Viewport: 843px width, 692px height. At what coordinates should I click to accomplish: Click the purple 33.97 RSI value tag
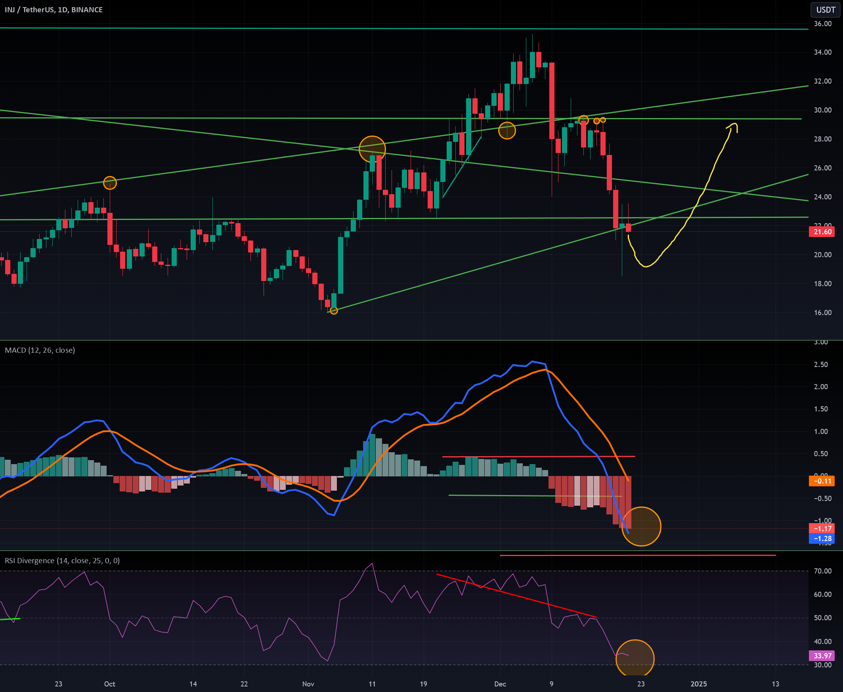[822, 656]
